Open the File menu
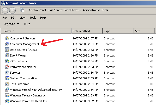This screenshot has width=156, height=105. pyautogui.click(x=4, y=18)
